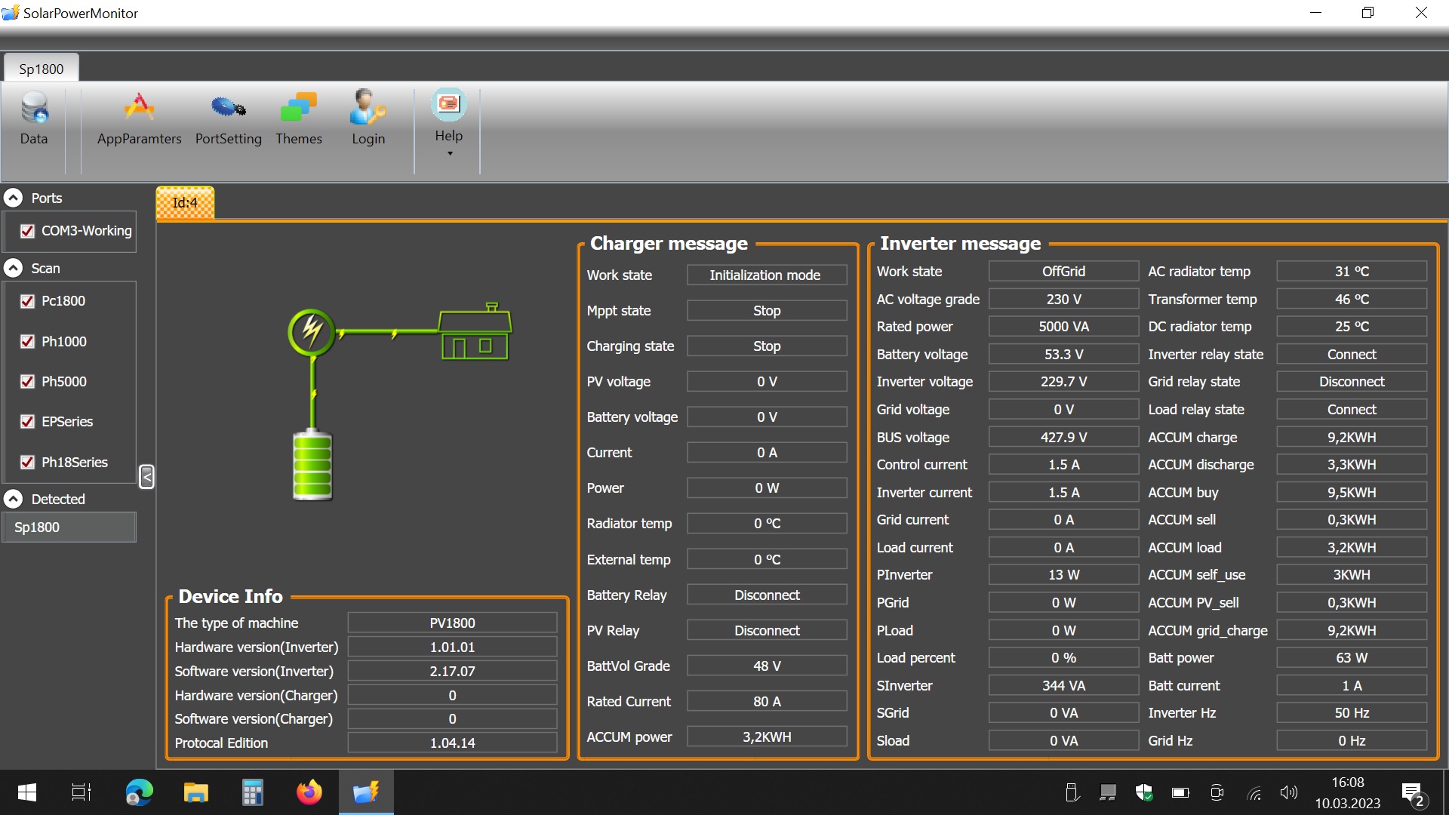Disable the EPSeries scan checkbox
Image resolution: width=1449 pixels, height=815 pixels.
(27, 422)
